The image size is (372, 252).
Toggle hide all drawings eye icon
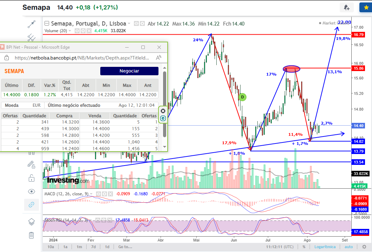coord(32,191)
